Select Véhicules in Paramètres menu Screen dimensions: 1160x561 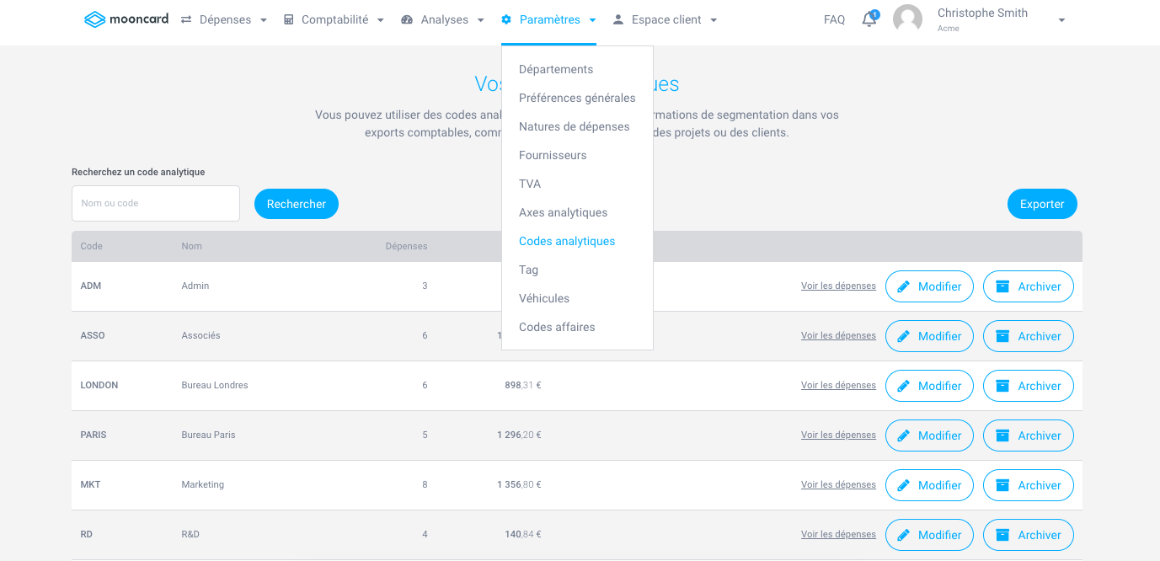(x=544, y=298)
